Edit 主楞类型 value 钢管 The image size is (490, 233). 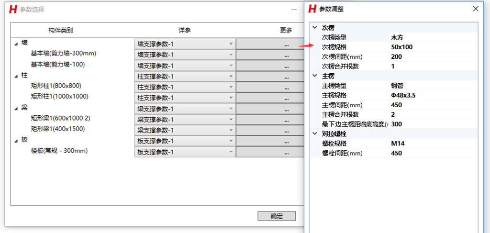(434, 86)
